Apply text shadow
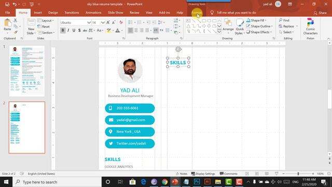 click(79, 30)
